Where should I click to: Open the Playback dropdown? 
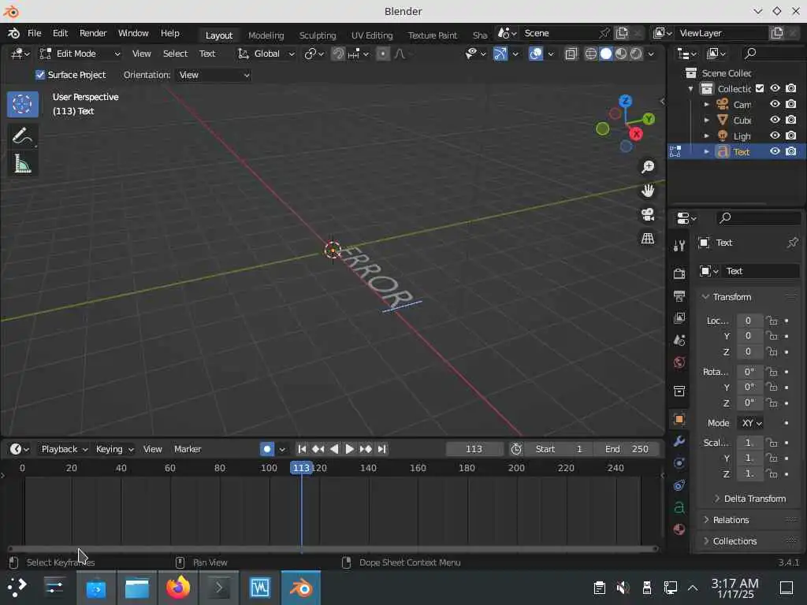[x=64, y=449]
